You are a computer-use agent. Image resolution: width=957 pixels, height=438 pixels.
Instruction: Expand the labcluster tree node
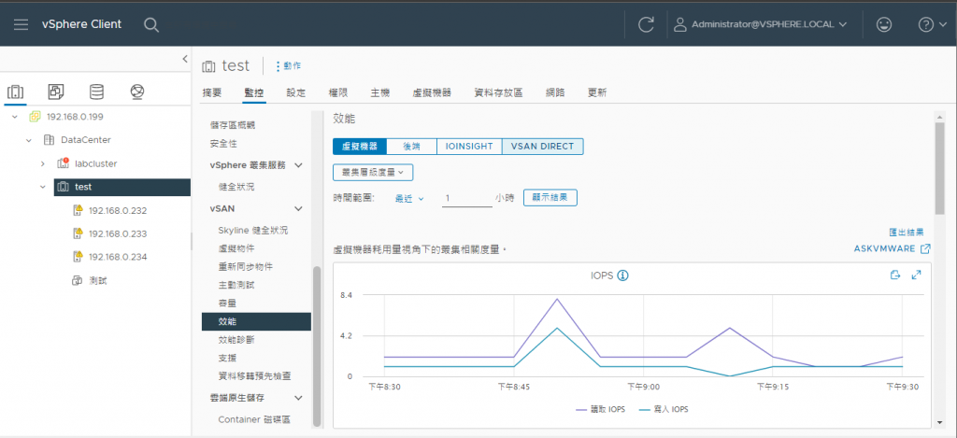pyautogui.click(x=43, y=163)
